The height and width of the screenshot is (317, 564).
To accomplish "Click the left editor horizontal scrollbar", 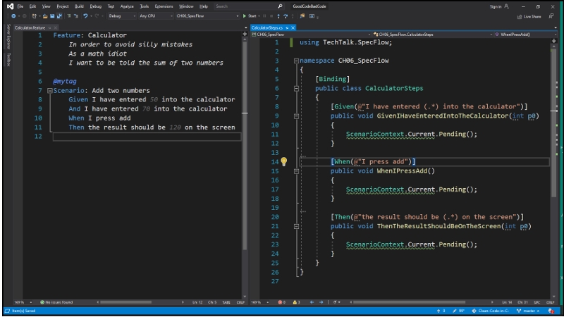I will point(127,302).
